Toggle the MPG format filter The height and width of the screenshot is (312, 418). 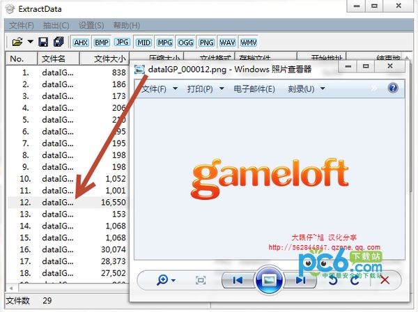(164, 42)
